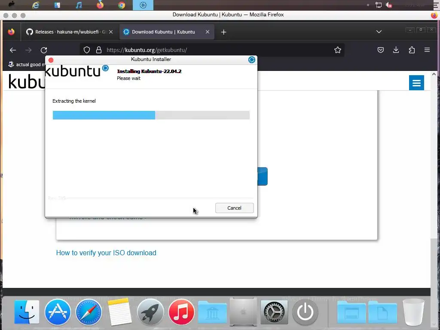
Task: Click muted volume tray icon
Action: click(389, 5)
